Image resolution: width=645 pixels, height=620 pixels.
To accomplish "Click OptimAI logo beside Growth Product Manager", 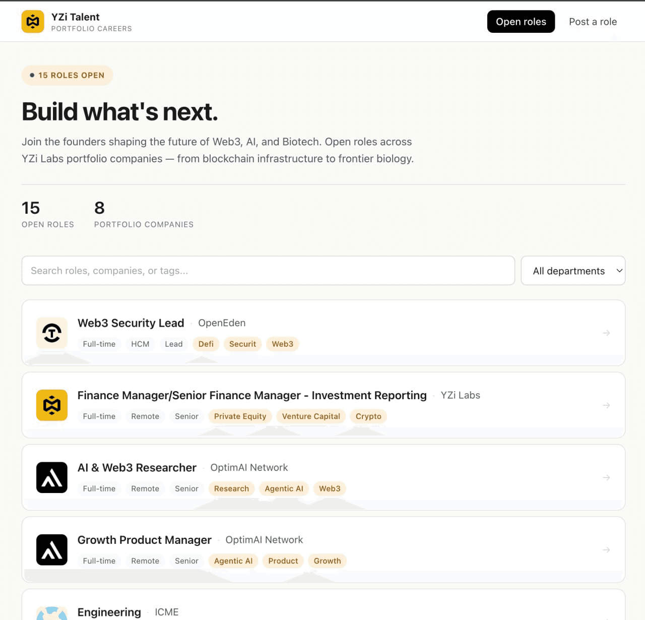I will 52,550.
